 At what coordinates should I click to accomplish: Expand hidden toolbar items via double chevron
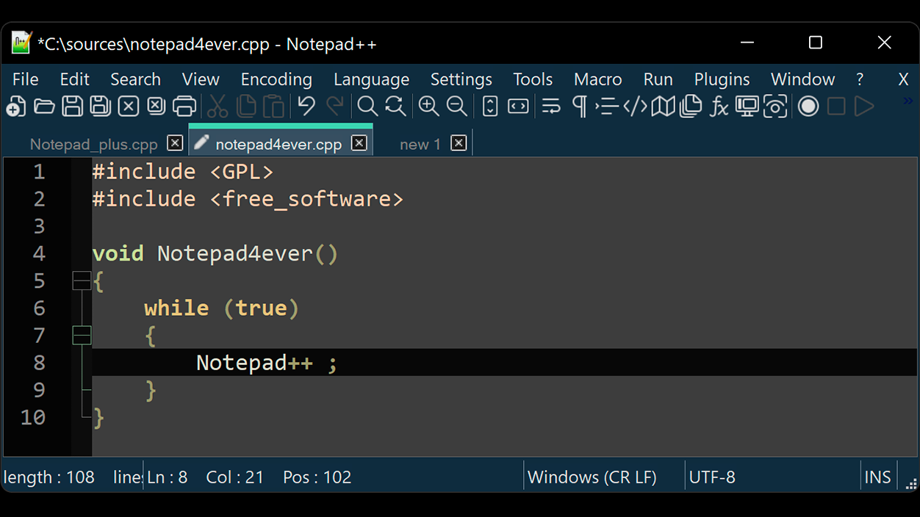coord(908,101)
